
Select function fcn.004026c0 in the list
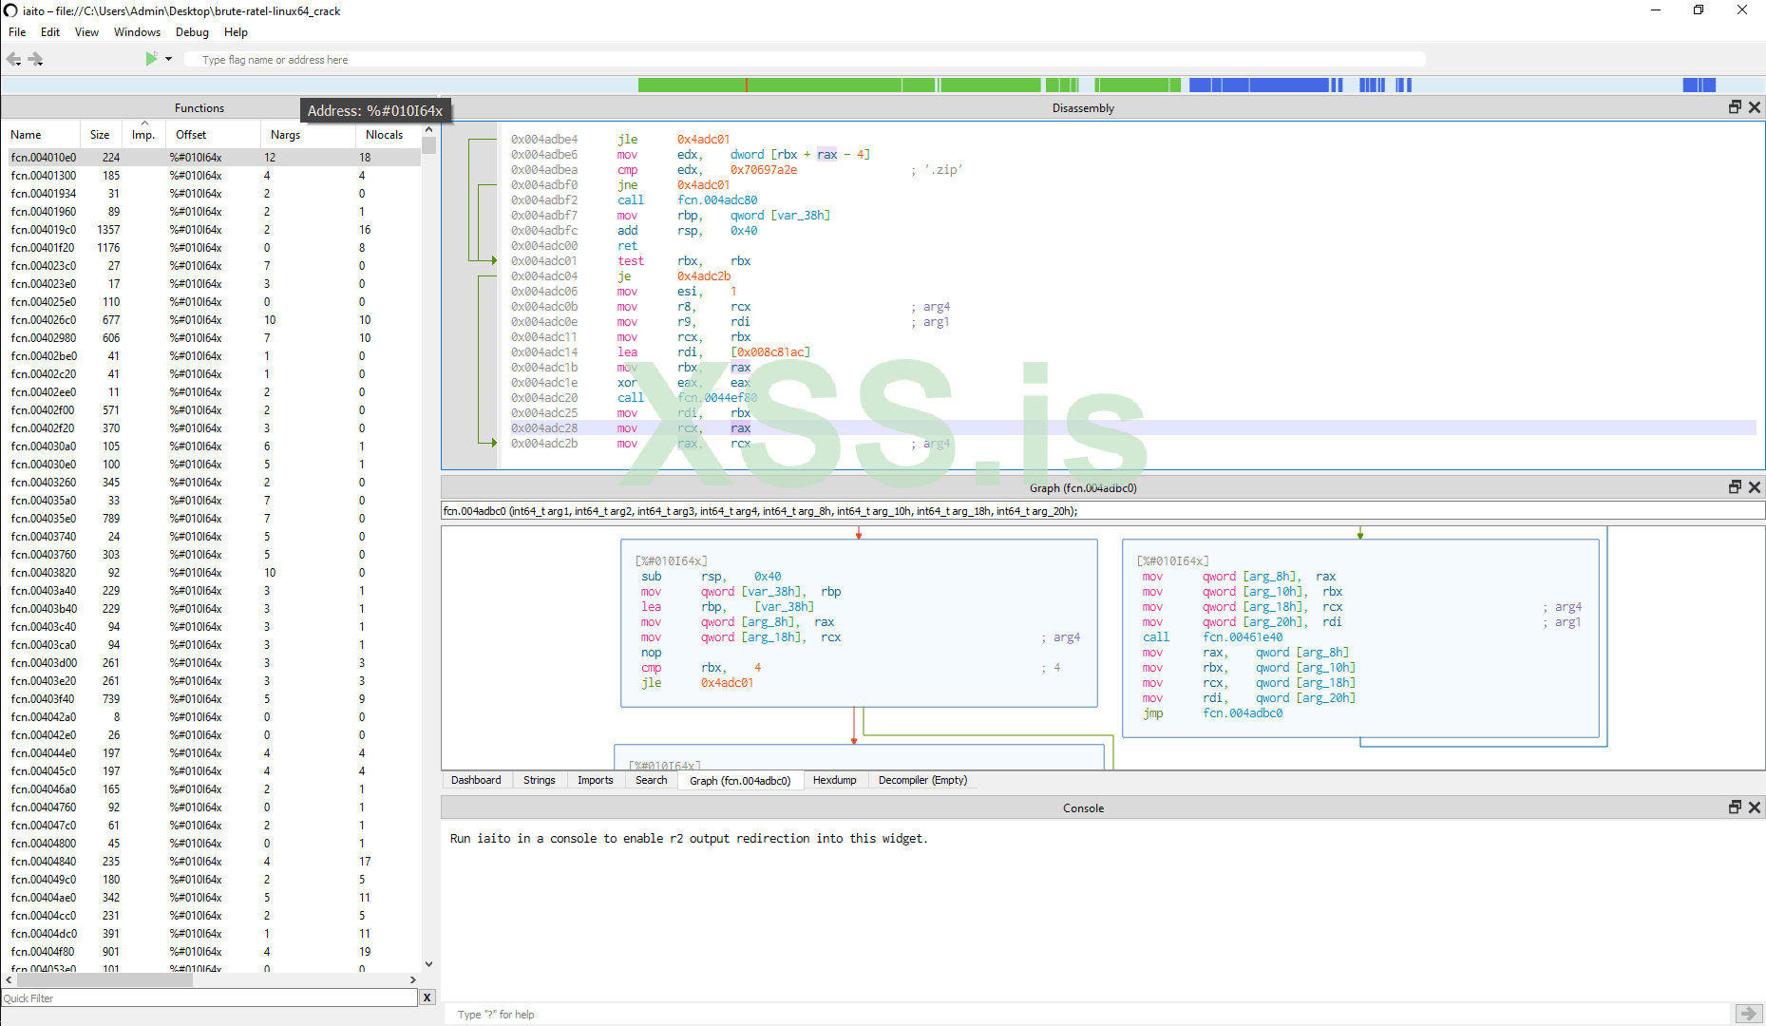click(x=212, y=320)
